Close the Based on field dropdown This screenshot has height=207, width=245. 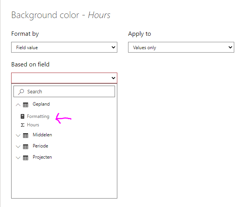tap(64, 78)
